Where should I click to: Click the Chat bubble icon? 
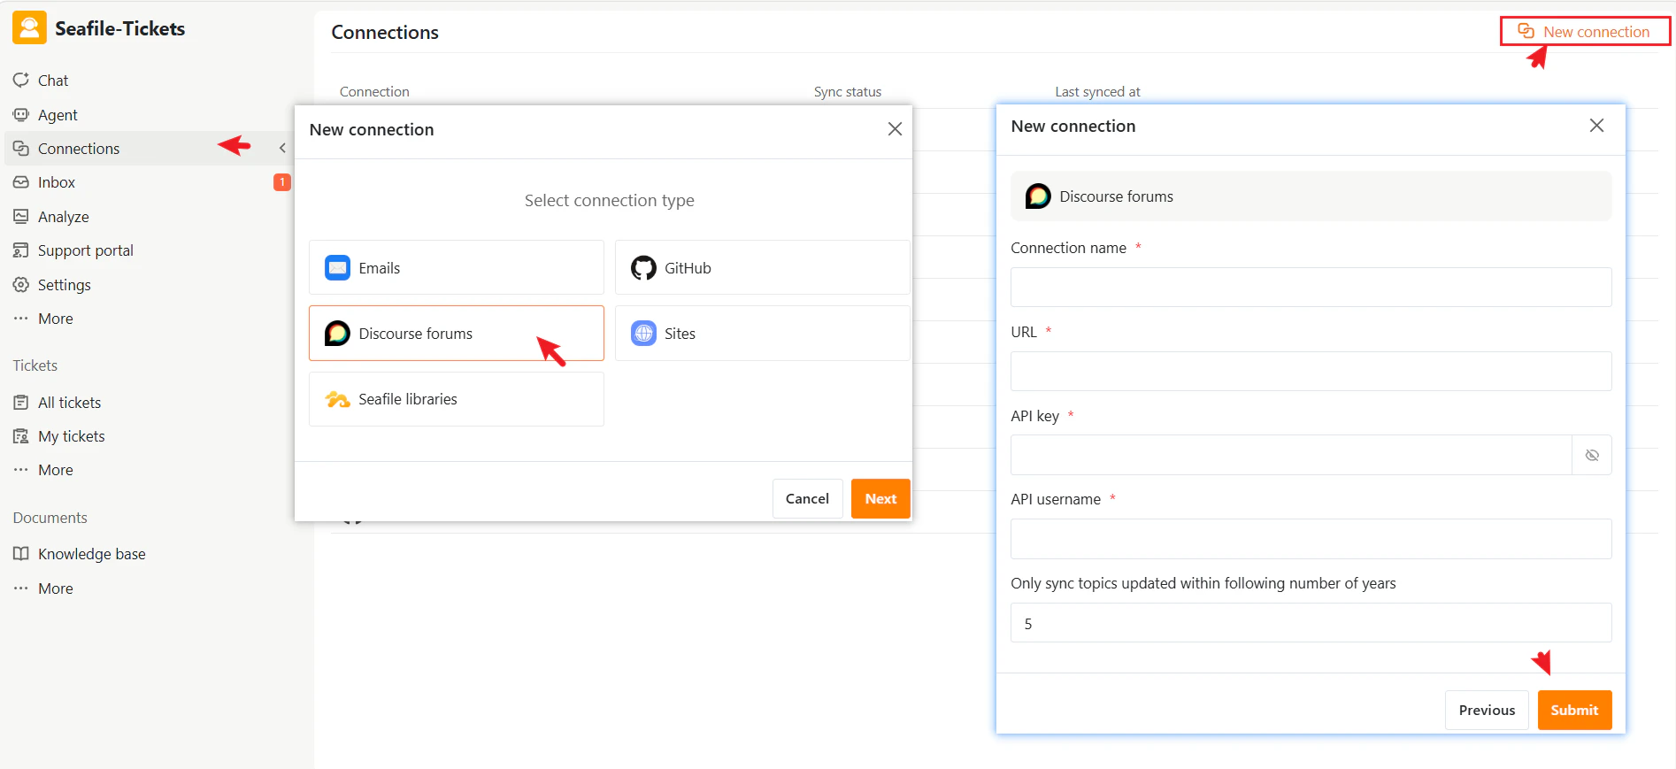(21, 81)
